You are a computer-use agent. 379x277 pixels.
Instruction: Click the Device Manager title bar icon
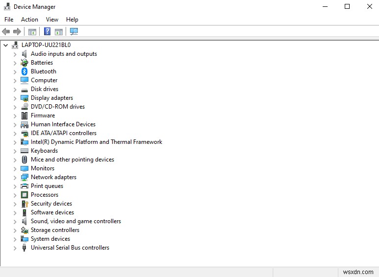point(7,6)
